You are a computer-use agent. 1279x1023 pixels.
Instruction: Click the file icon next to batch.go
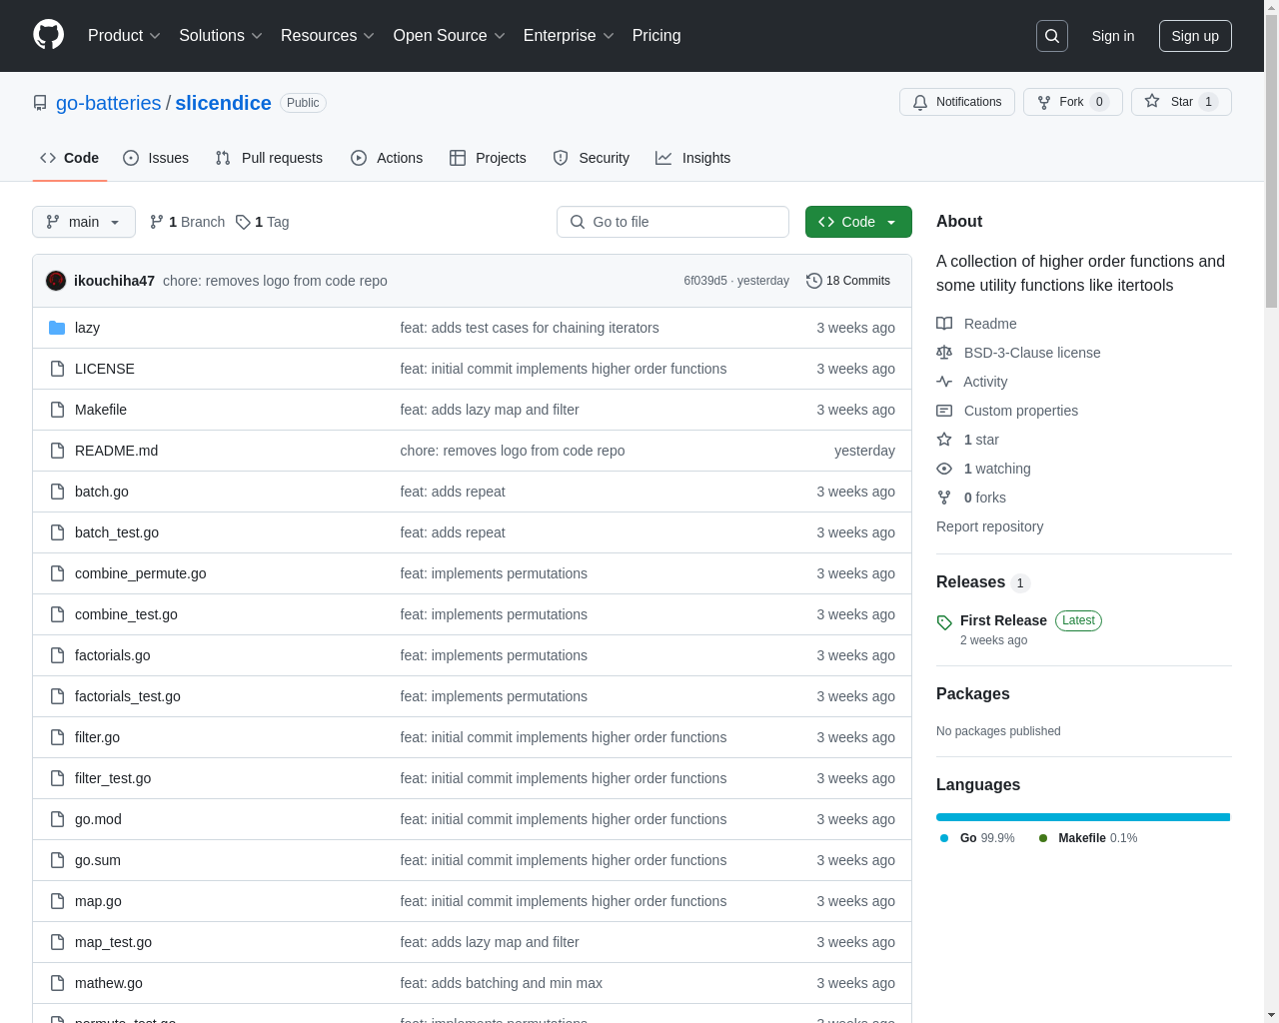click(x=57, y=492)
